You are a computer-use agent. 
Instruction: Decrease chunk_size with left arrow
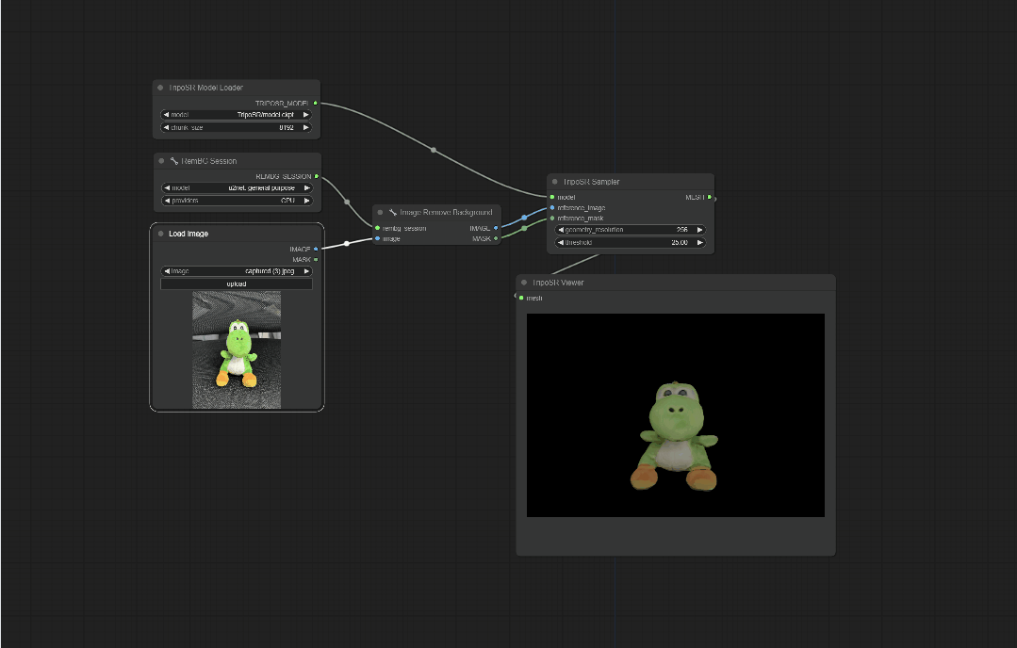[166, 128]
